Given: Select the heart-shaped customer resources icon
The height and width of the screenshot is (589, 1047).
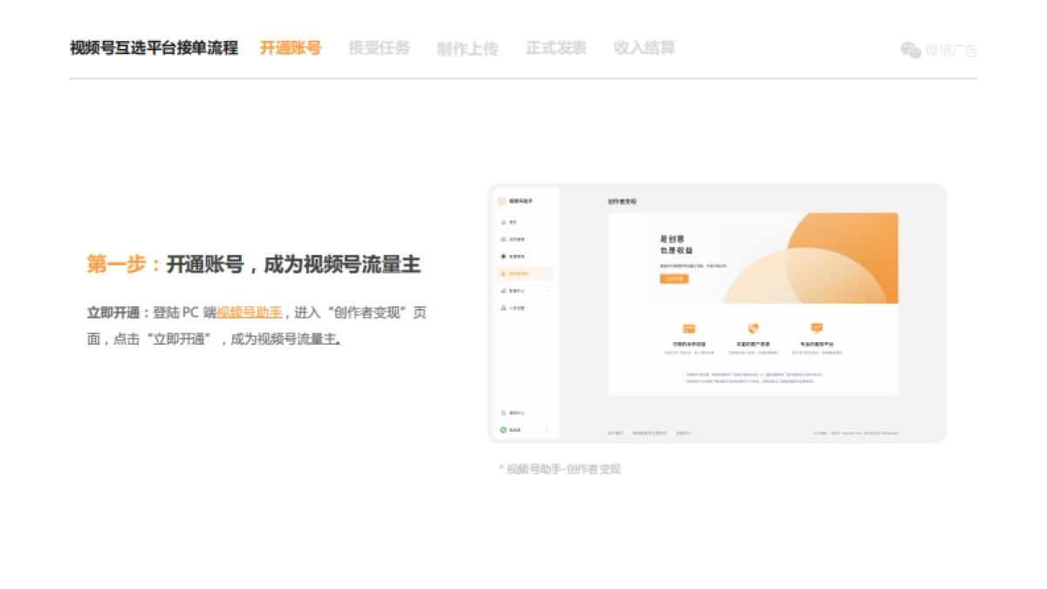Looking at the screenshot, I should [754, 326].
